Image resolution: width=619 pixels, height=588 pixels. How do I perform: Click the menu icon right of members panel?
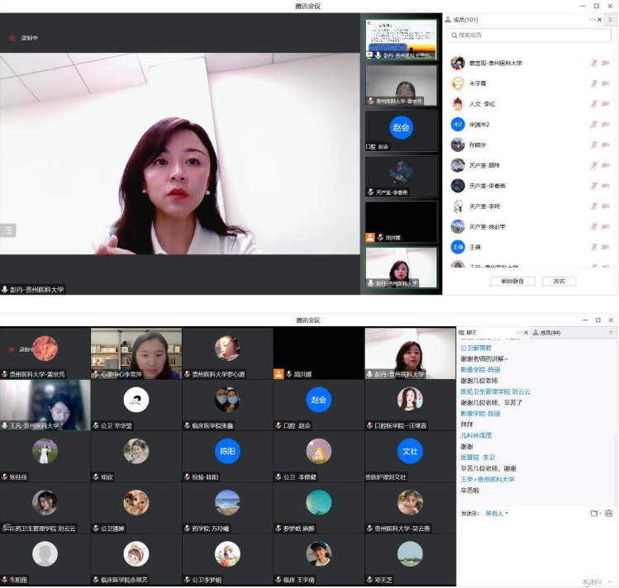(x=610, y=19)
